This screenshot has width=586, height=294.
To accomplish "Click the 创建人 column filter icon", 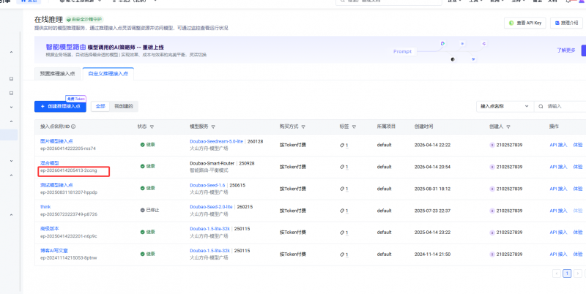I will pyautogui.click(x=510, y=127).
